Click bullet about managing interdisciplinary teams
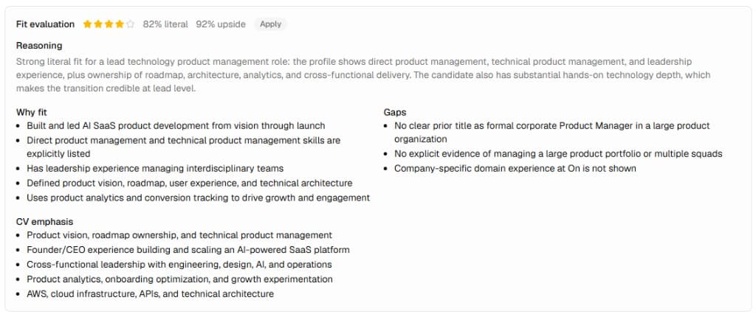 pyautogui.click(x=155, y=169)
